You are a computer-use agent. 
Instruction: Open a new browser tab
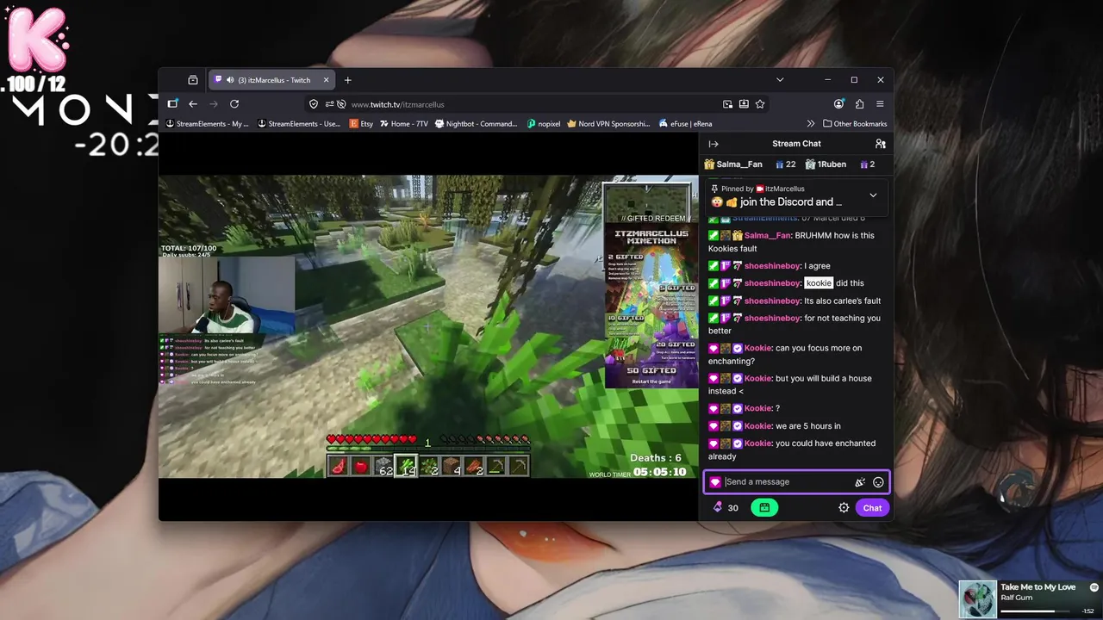pyautogui.click(x=348, y=80)
